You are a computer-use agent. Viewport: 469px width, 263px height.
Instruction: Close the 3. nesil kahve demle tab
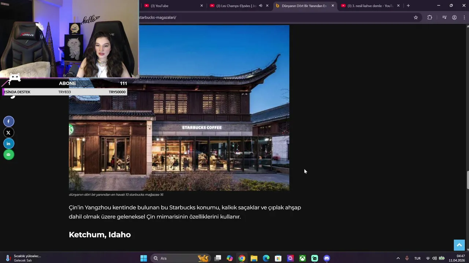pos(398,6)
